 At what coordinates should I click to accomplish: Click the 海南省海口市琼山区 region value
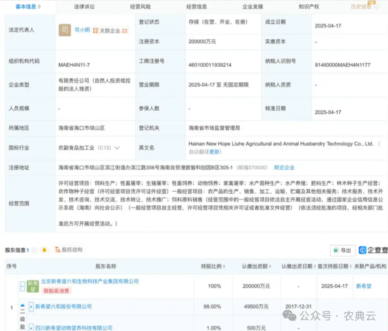pyautogui.click(x=81, y=128)
